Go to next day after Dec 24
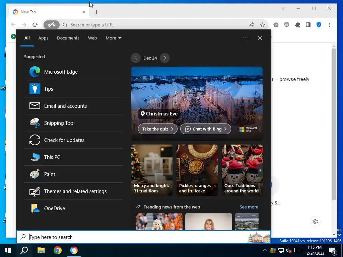Screen dimensions: 343x257 (x=165, y=58)
